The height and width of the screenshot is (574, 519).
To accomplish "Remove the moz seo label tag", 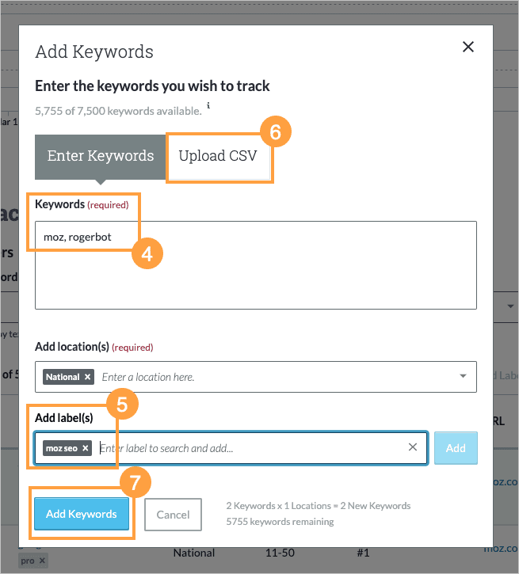I will (85, 448).
